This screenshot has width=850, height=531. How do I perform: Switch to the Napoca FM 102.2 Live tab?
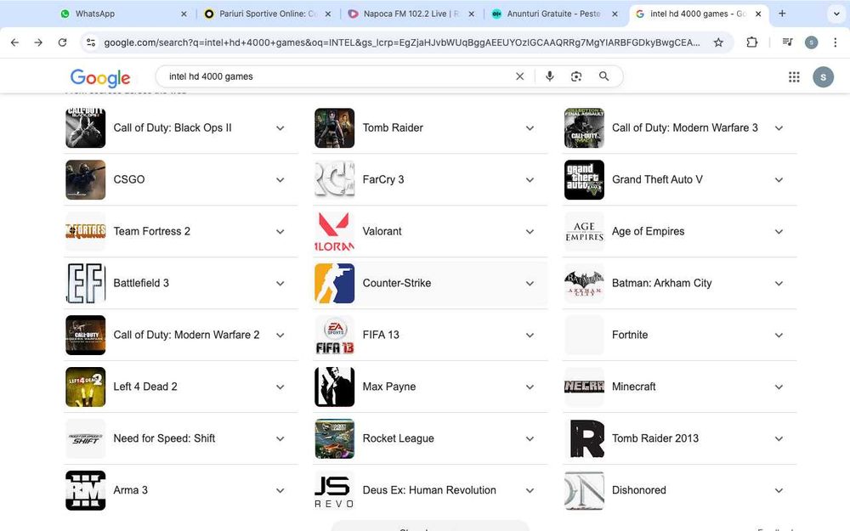[411, 14]
